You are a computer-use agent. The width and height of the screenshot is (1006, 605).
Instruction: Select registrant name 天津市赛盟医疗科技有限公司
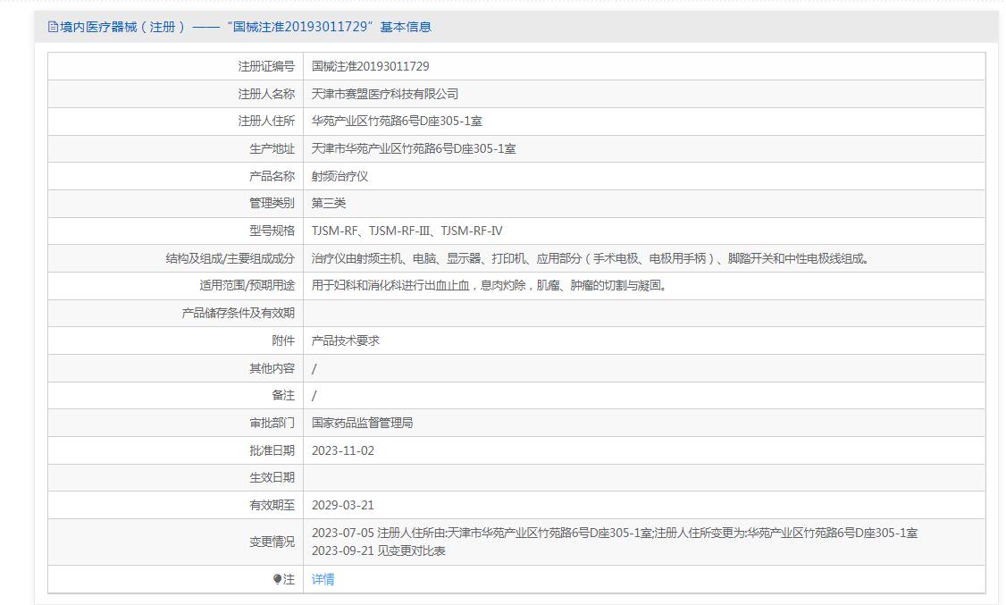pos(385,94)
